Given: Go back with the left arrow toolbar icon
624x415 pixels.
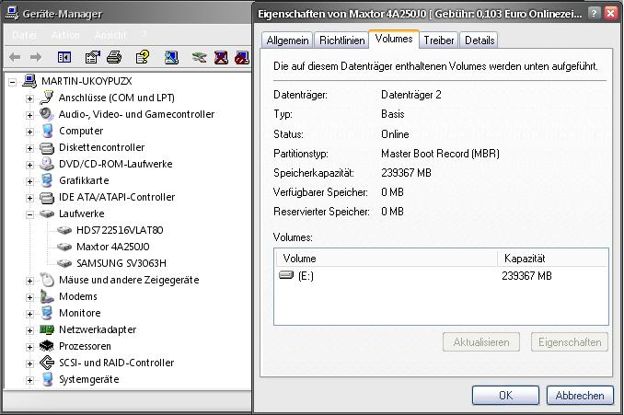Looking at the screenshot, I should click(x=15, y=57).
